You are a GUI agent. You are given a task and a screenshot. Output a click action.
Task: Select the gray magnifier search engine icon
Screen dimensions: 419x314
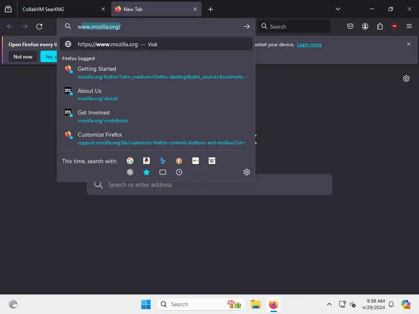coord(130,172)
